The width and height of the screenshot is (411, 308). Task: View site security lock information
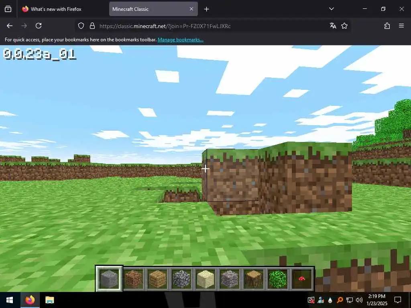[x=92, y=26]
